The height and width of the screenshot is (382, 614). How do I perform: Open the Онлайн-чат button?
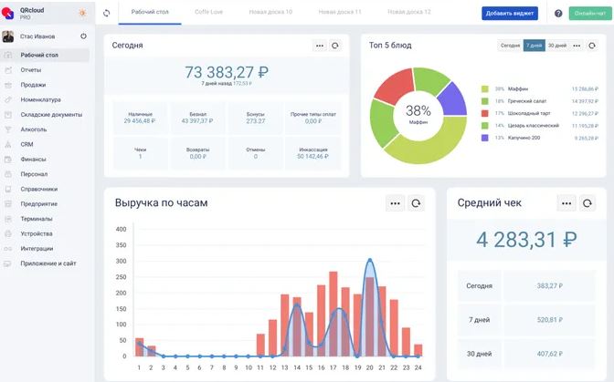tap(590, 14)
